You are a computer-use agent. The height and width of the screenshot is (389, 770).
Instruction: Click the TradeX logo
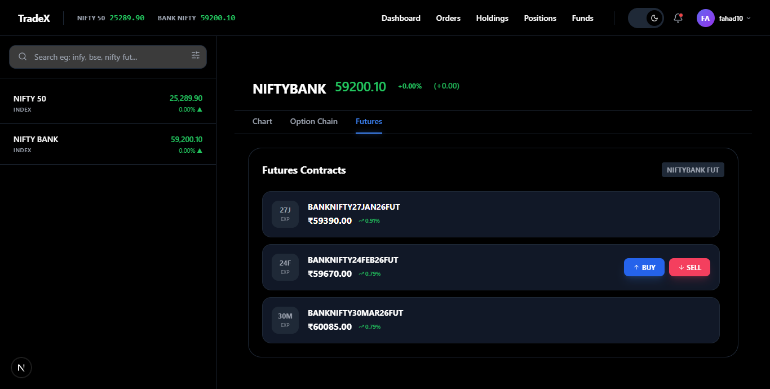(x=34, y=17)
